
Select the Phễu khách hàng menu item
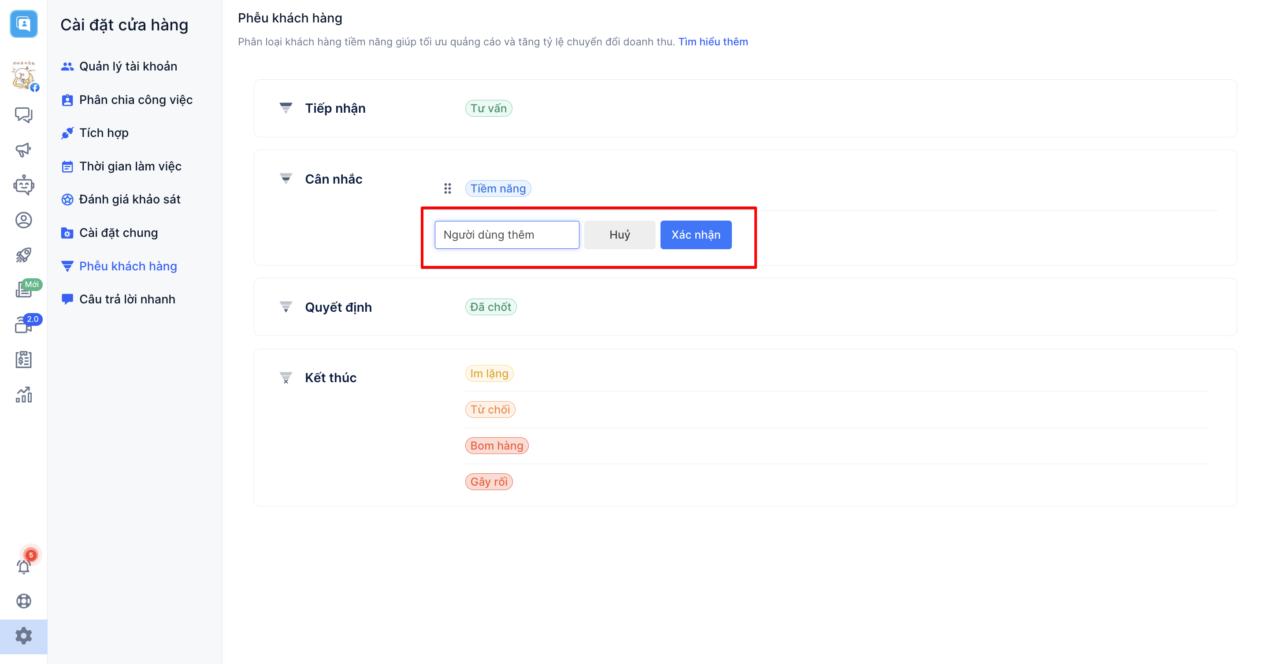[x=128, y=266]
